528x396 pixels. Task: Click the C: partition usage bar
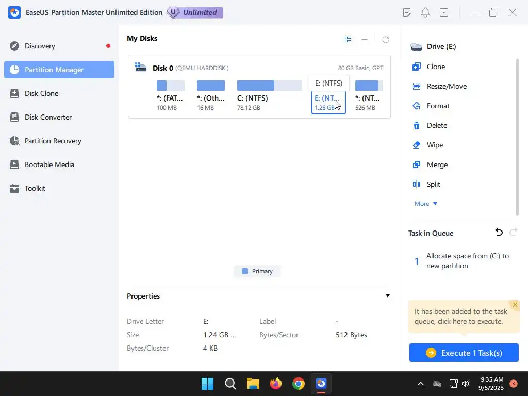point(269,86)
